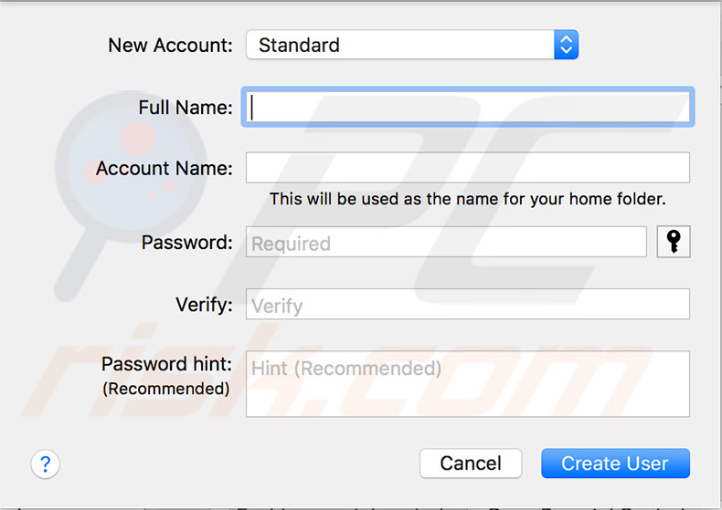The width and height of the screenshot is (722, 510).
Task: Click the "Password hint:" label
Action: [166, 364]
